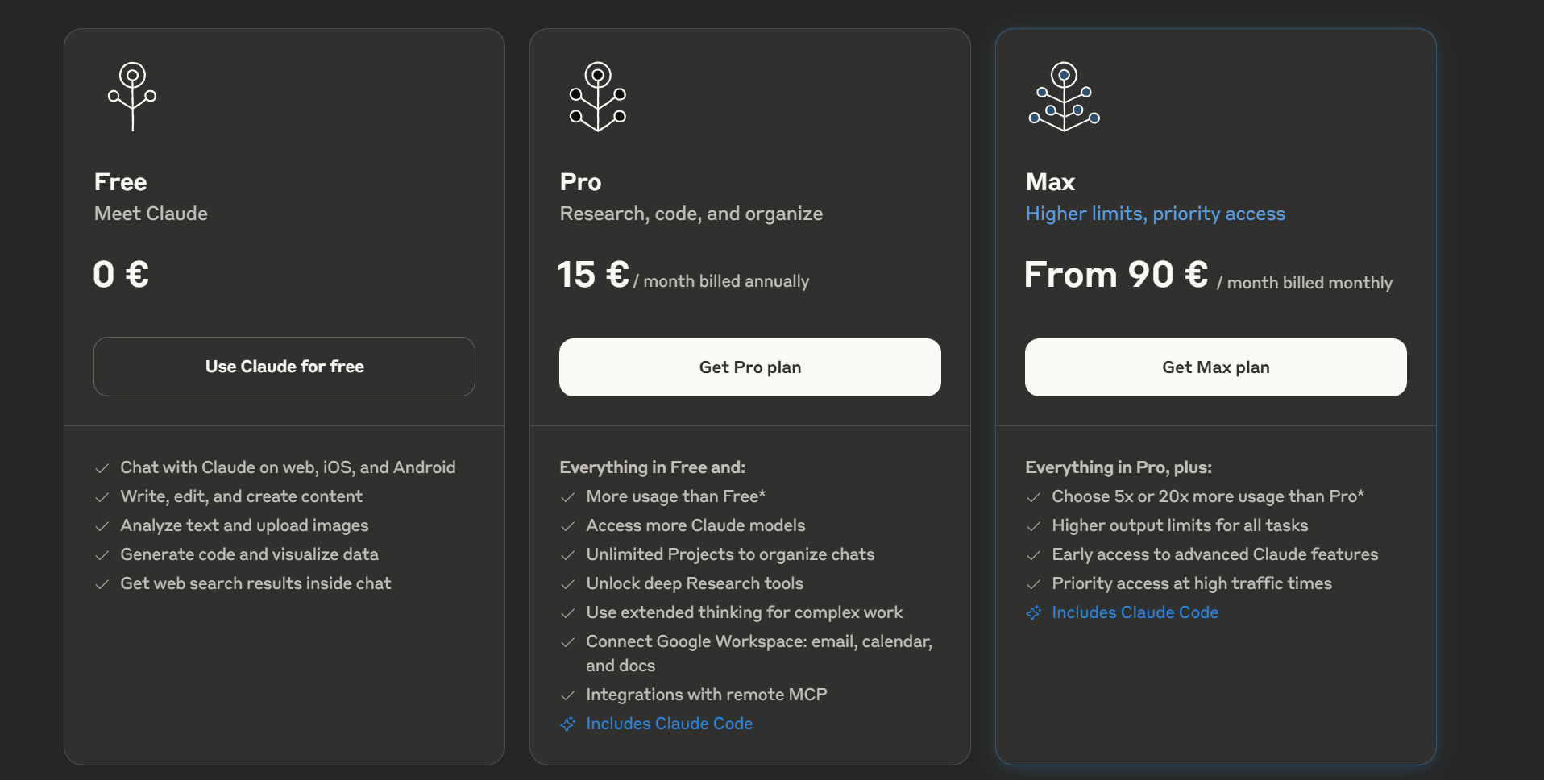The width and height of the screenshot is (1544, 780).
Task: Click checkmark beside Integrations with remote MCP
Action: tap(568, 695)
